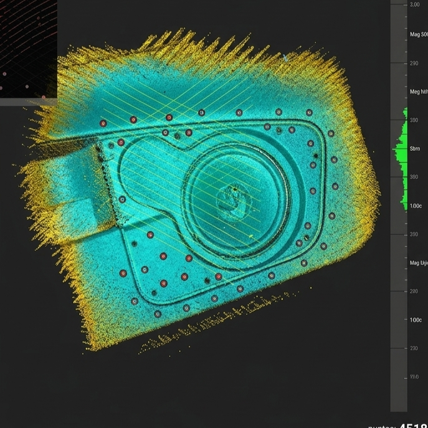Image resolution: width=428 pixels, height=428 pixels.
Task: Select the rightmost gray marker in the upper marker row
Action: (309, 113)
